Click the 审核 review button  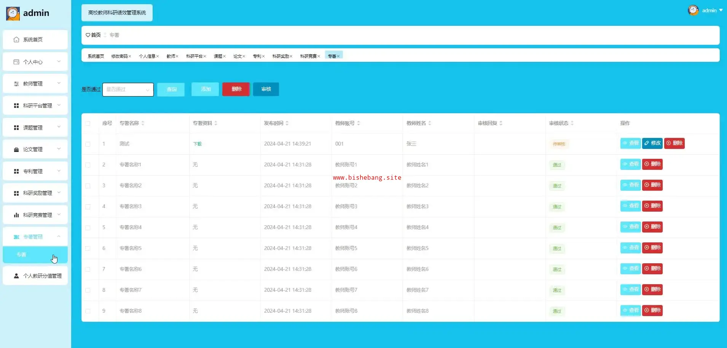pos(266,89)
